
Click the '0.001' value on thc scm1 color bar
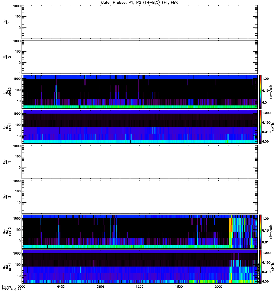point(266,281)
